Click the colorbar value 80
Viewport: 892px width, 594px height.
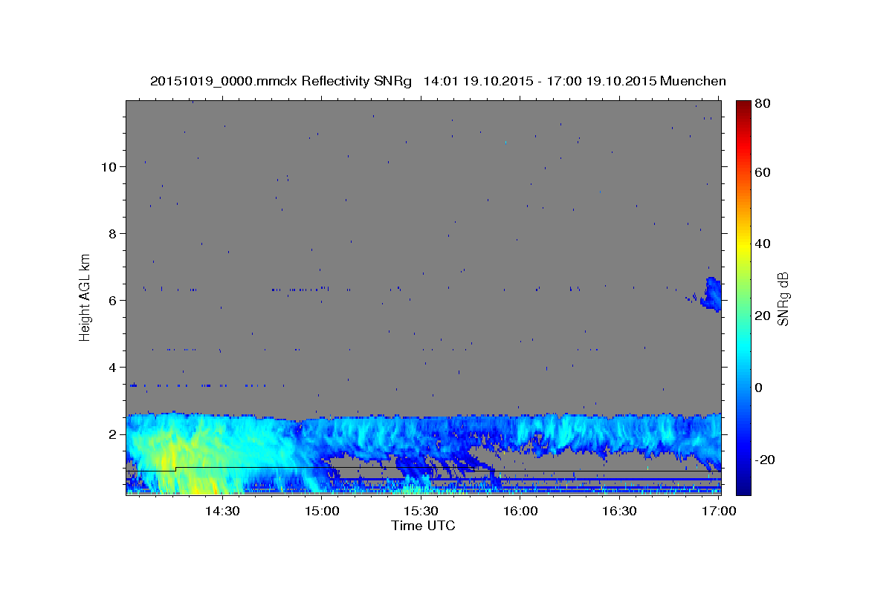coord(762,103)
